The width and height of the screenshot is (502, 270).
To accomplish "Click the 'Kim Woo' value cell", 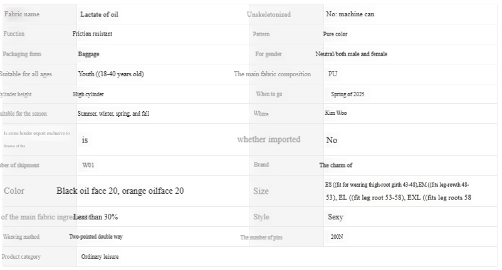I will (336, 114).
